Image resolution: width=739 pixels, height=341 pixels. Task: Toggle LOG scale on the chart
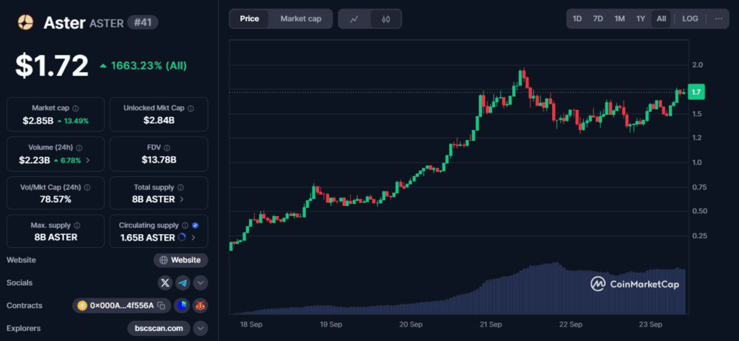[690, 19]
